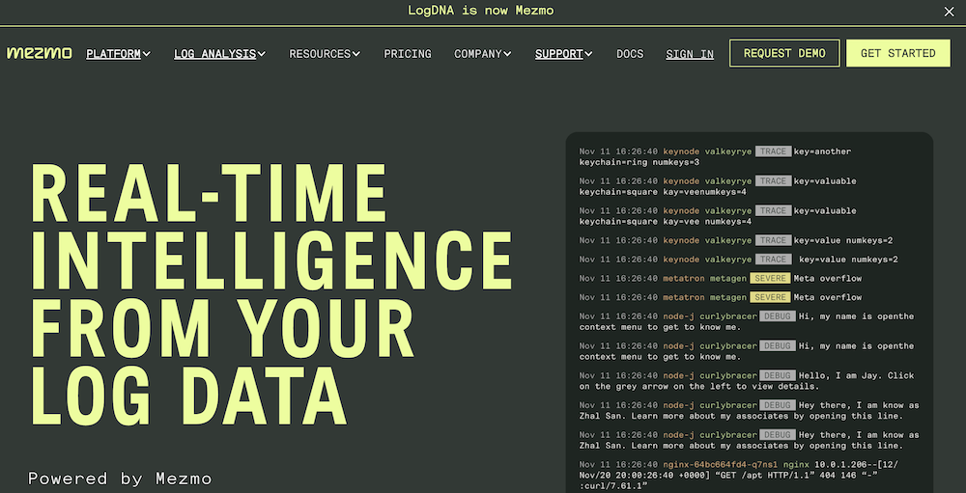
Task: Click the TRACE badge on kay=veenumkeys=4 line
Action: [x=773, y=181]
